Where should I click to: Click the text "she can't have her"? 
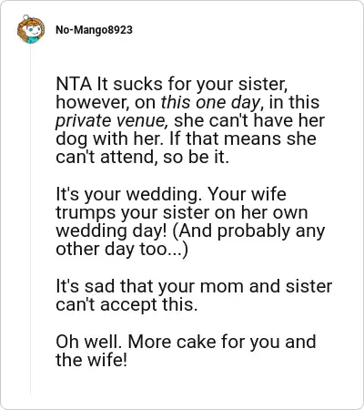click(x=249, y=120)
